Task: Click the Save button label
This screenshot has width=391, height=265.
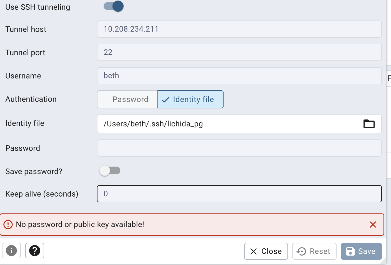Action: [x=367, y=251]
